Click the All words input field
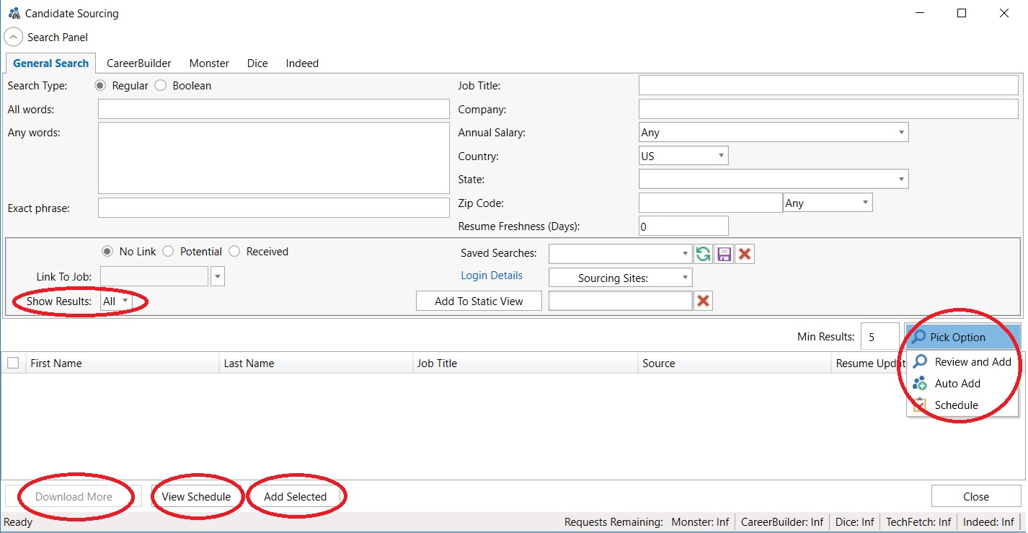The image size is (1028, 533). pos(274,109)
